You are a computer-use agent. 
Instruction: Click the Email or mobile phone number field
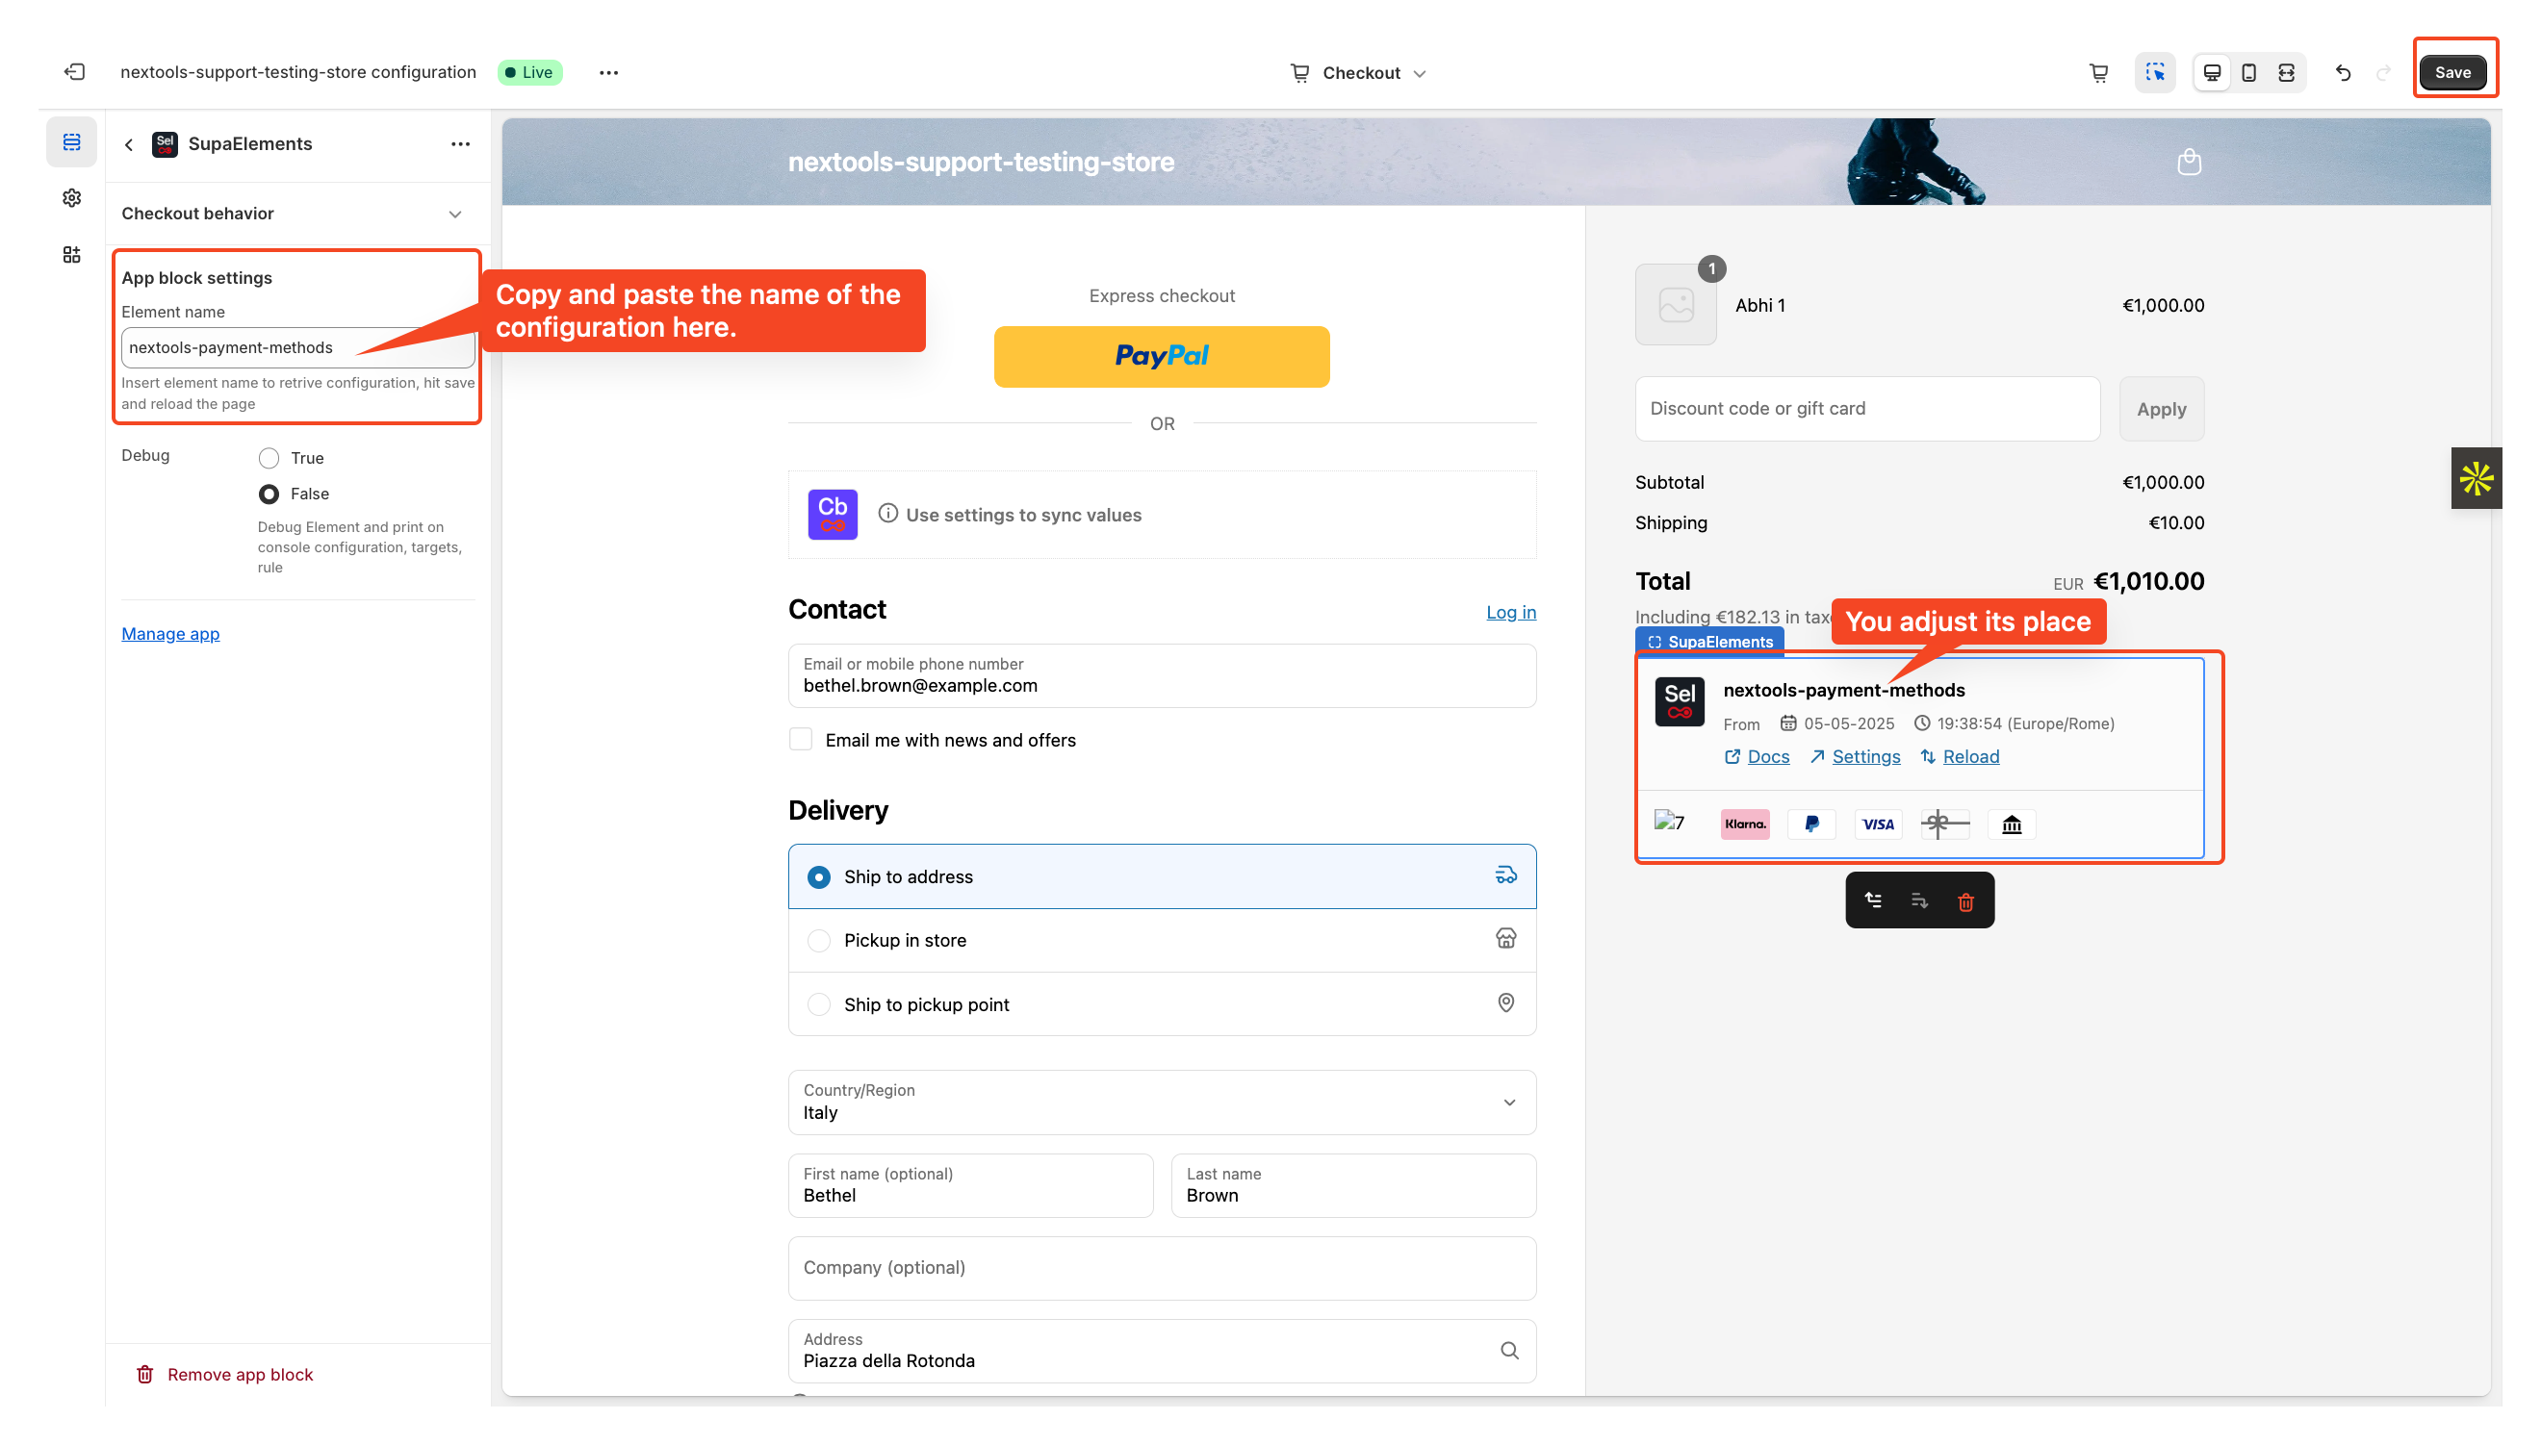click(1163, 676)
